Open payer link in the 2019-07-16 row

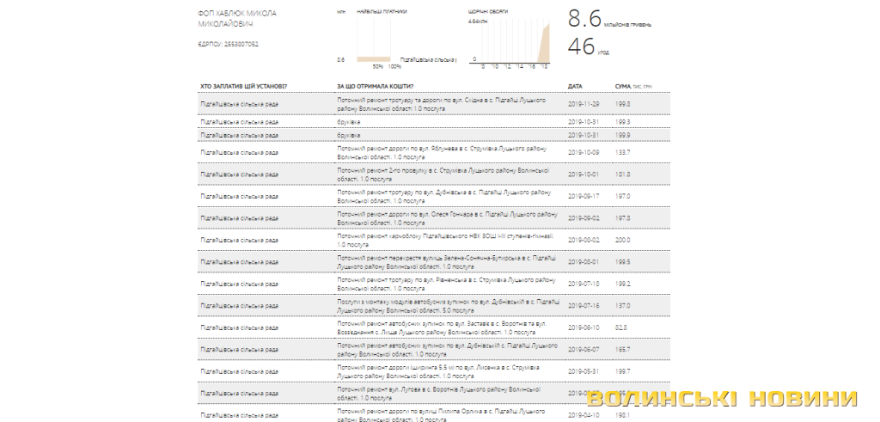[x=239, y=305]
